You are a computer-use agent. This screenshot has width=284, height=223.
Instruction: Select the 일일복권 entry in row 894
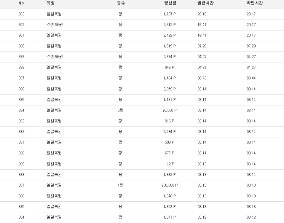pos(54,110)
